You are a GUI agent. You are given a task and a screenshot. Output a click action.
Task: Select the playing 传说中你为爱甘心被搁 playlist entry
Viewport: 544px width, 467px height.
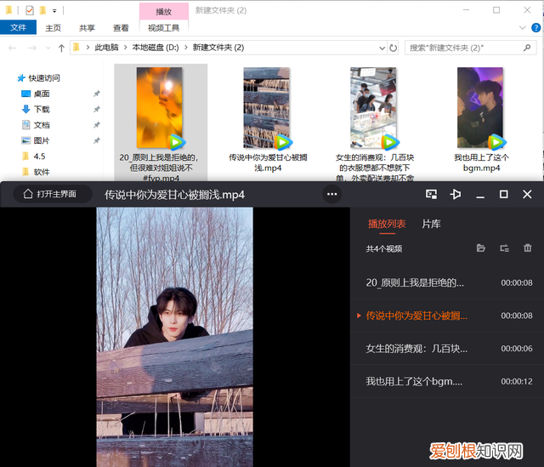click(x=447, y=316)
